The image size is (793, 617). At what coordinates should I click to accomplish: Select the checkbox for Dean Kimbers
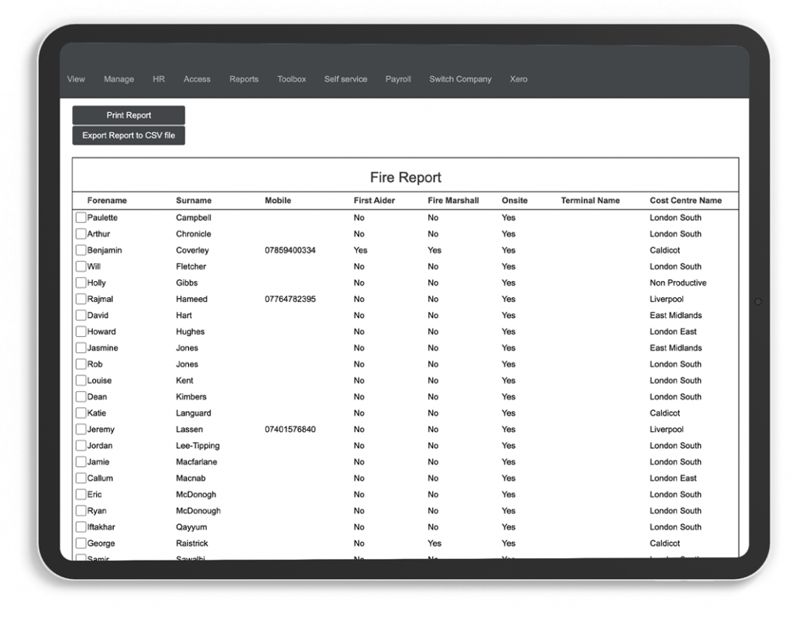[81, 396]
